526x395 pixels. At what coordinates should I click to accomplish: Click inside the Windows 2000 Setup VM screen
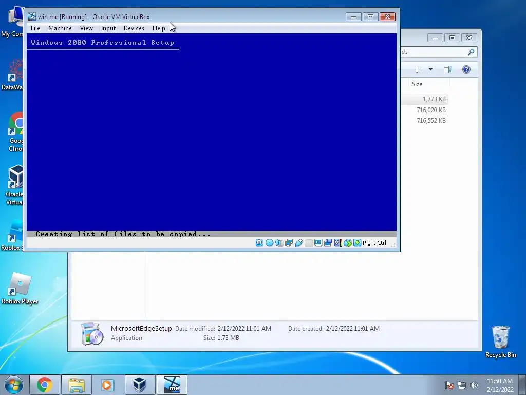(211, 134)
